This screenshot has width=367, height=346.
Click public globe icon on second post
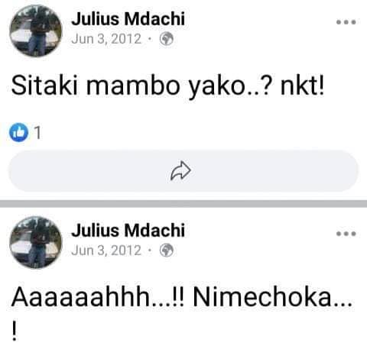pos(167,251)
